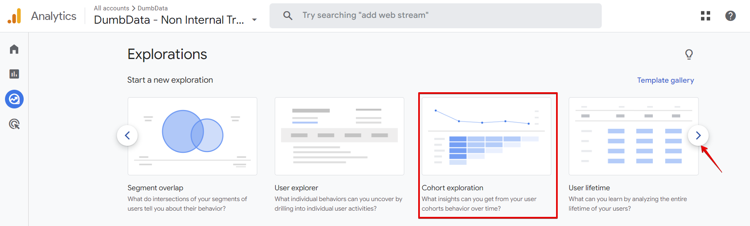Expand the property selector dropdown arrow
Viewport: 750px width, 226px height.
click(255, 20)
